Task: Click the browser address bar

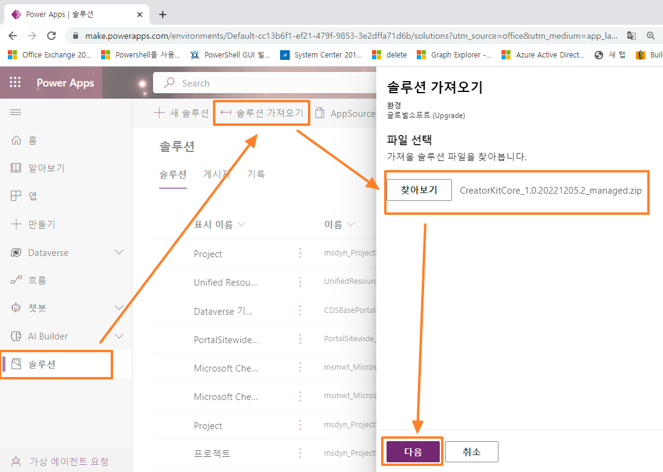Action: pyautogui.click(x=351, y=36)
